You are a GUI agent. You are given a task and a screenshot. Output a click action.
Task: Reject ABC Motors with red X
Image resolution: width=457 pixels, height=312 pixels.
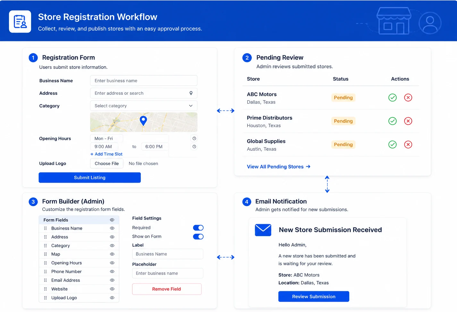pos(408,97)
